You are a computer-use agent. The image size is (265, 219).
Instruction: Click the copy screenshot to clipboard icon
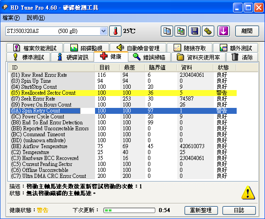click(180, 31)
